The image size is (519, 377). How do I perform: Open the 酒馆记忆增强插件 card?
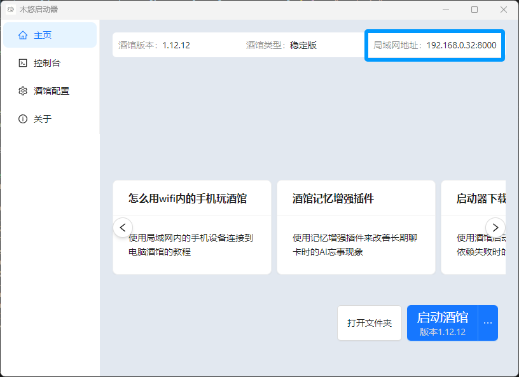point(356,227)
